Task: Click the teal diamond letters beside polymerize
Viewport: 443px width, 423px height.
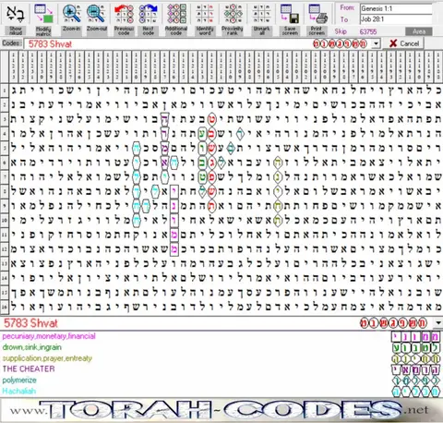Action: tap(416, 381)
